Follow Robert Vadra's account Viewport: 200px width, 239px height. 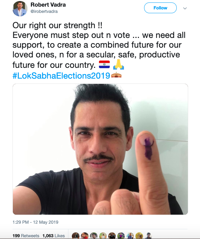click(x=160, y=8)
